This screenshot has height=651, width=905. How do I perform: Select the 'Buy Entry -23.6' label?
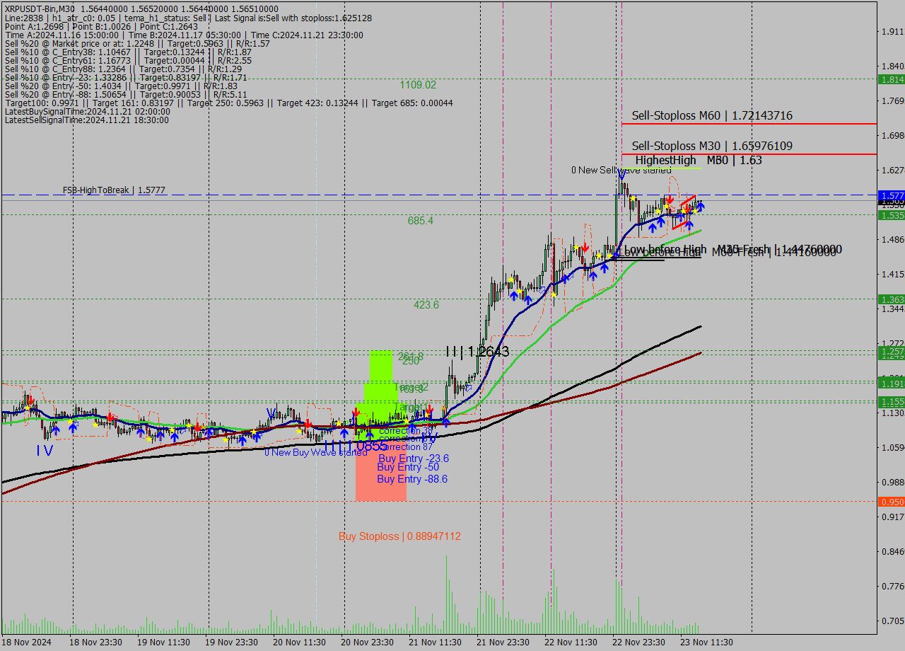(x=413, y=459)
